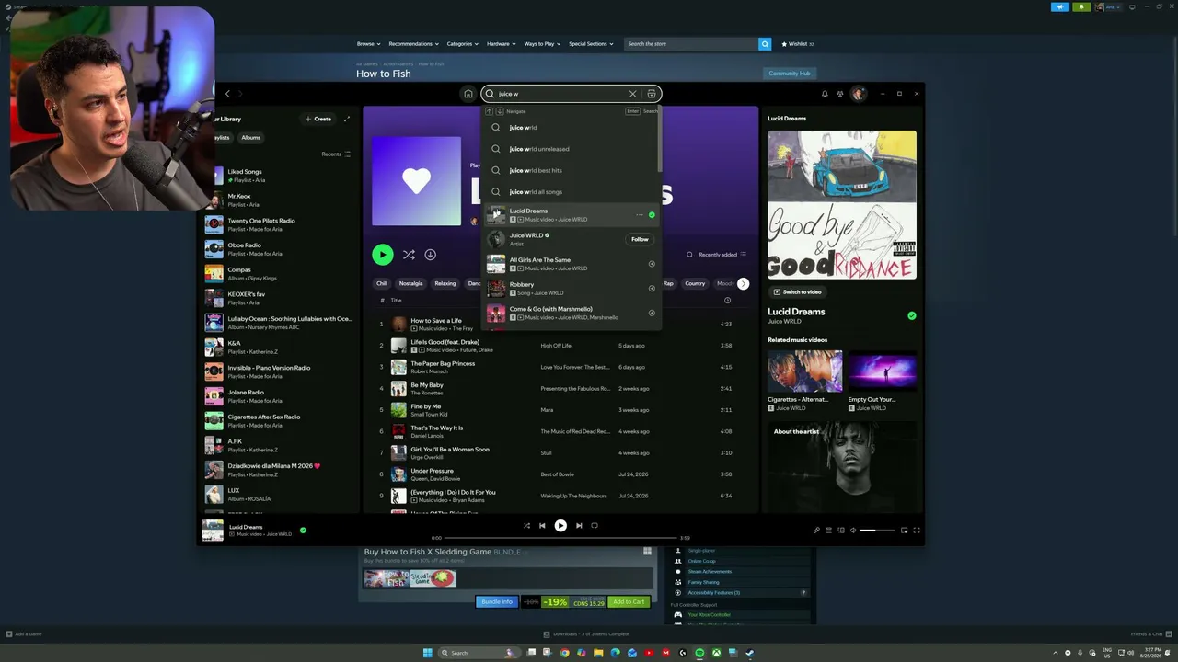Open the Cigarettes related music video thumbnail
1178x662 pixels.
pos(804,371)
